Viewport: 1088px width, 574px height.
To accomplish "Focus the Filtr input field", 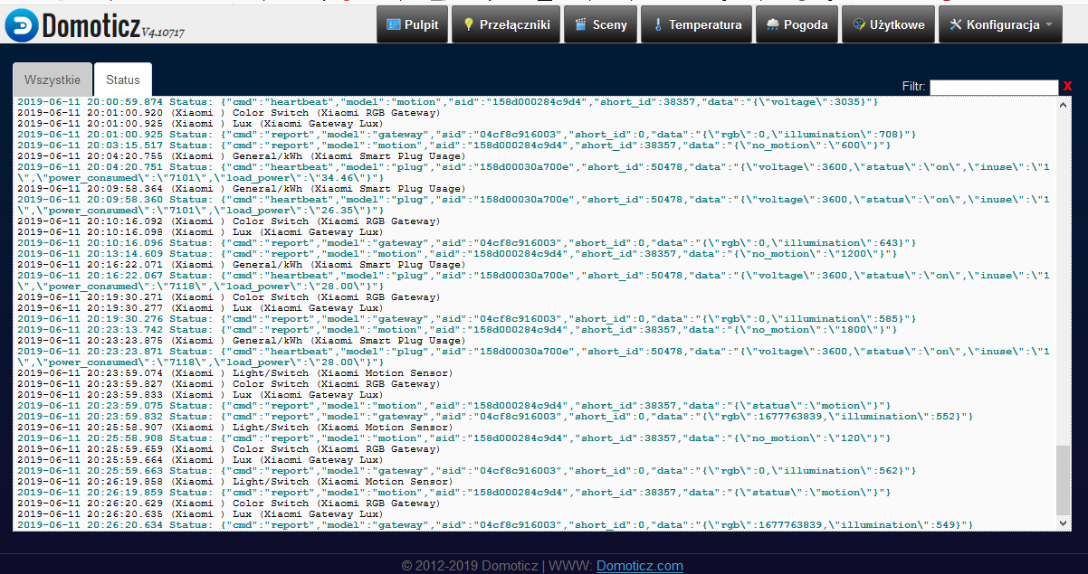I will click(994, 87).
